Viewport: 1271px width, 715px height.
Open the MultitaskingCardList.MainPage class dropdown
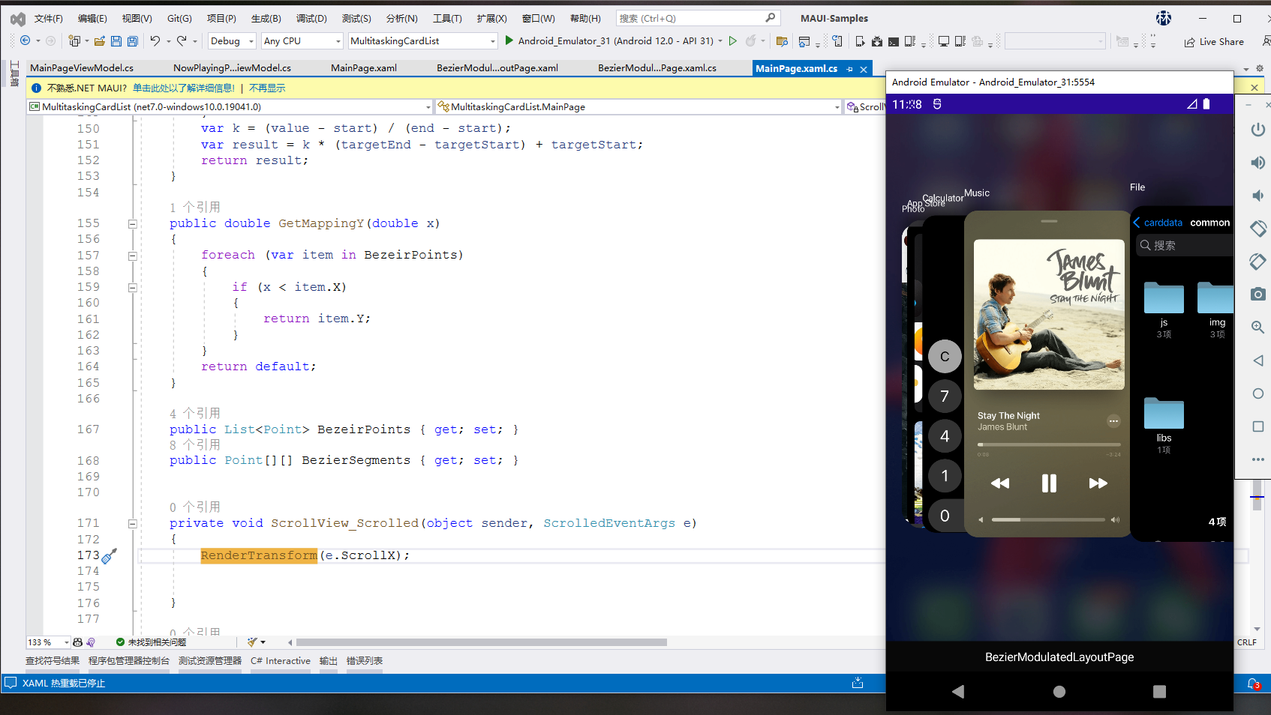pyautogui.click(x=639, y=107)
